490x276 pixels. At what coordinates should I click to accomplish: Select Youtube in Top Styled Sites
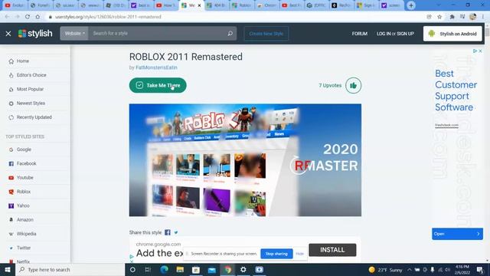click(x=24, y=178)
